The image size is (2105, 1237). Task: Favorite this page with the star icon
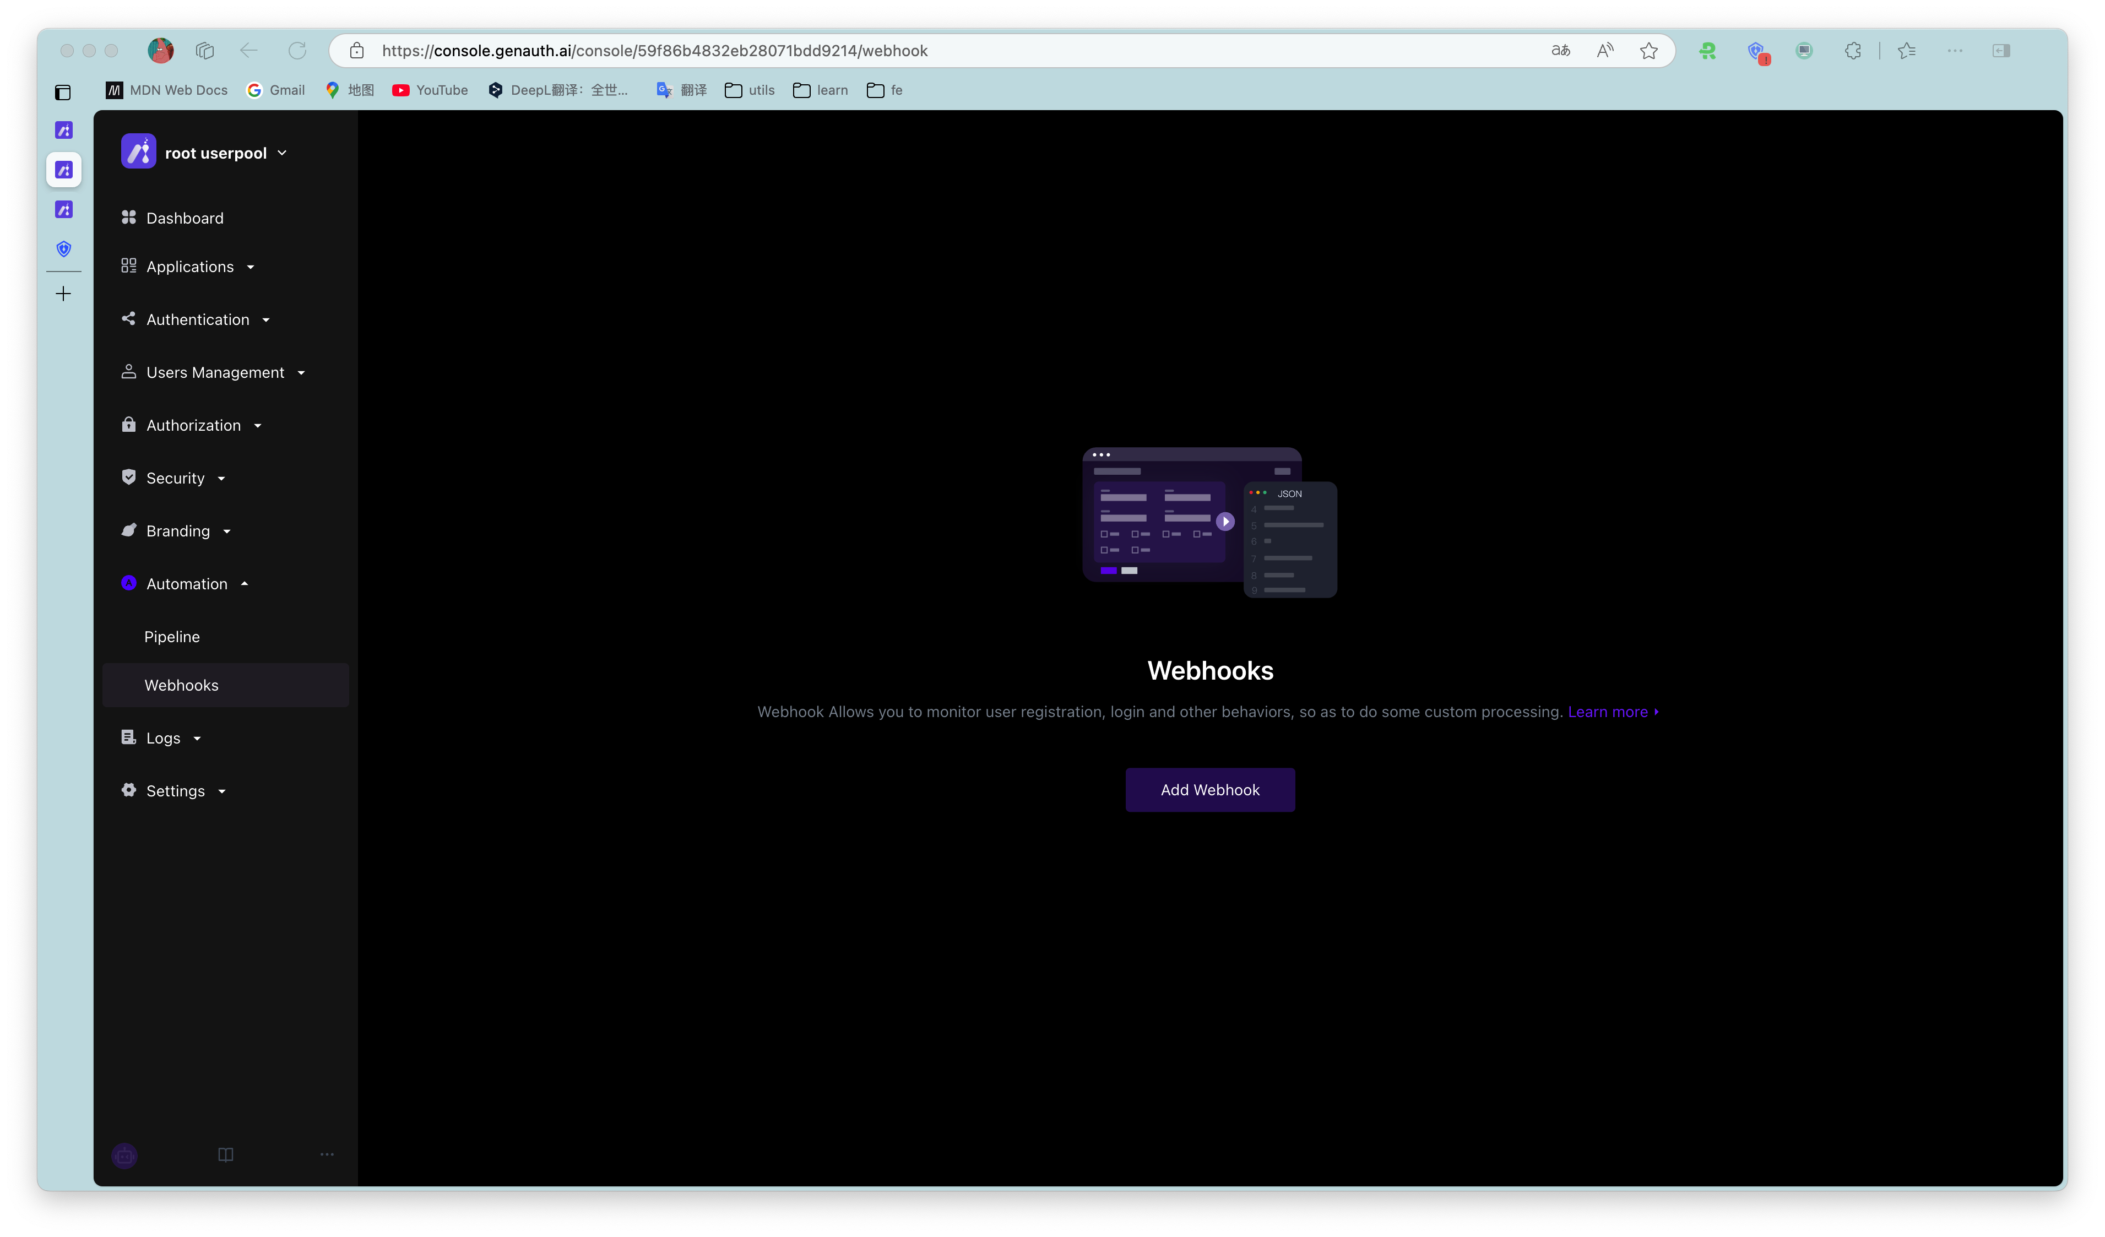1648,51
